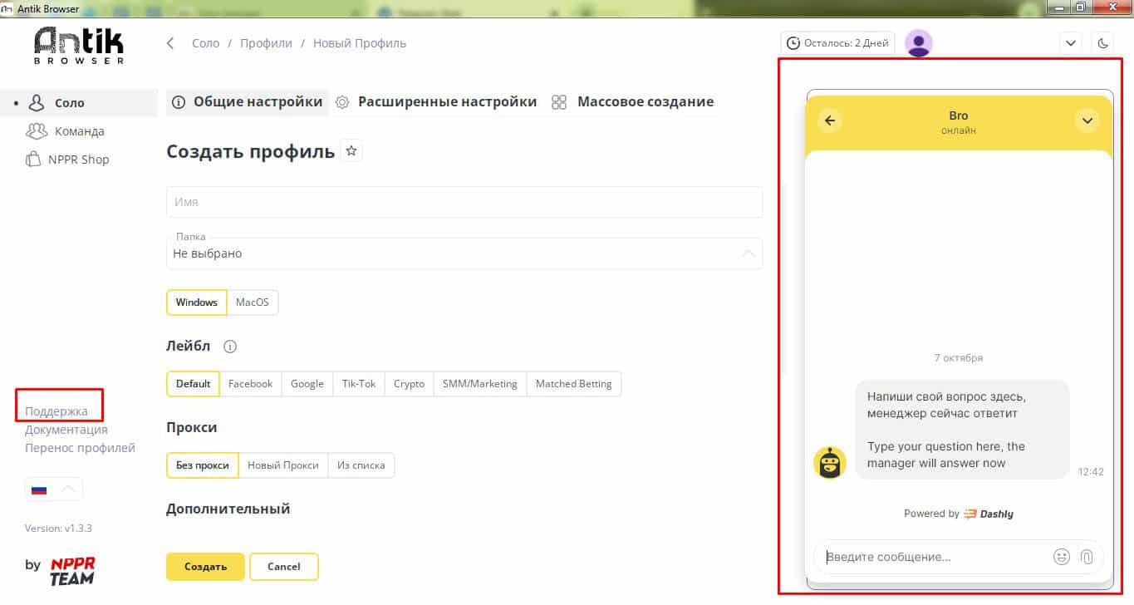Expand the Папка folder dropdown
The width and height of the screenshot is (1134, 605).
coord(464,253)
